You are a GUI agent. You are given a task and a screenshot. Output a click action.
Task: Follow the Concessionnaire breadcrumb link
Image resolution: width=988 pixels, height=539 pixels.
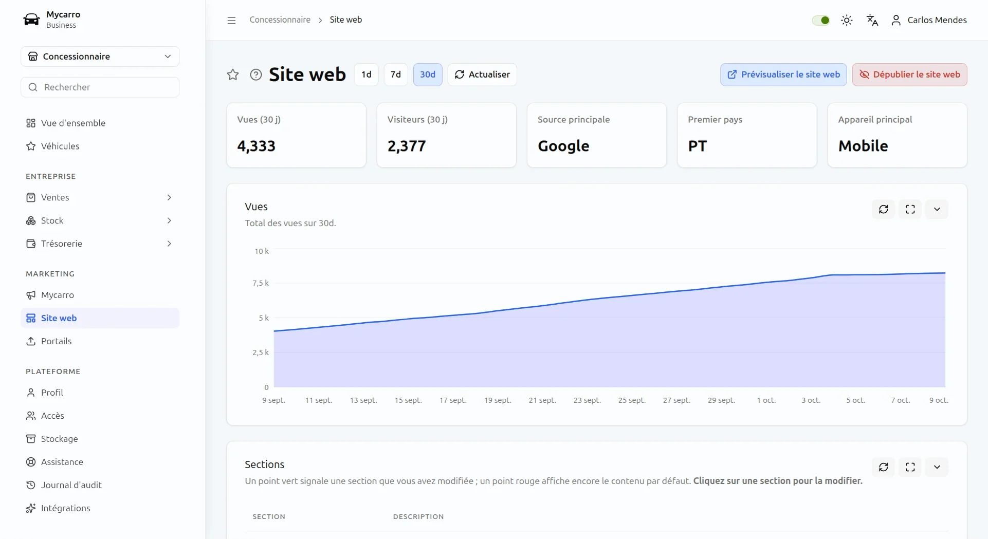(280, 20)
